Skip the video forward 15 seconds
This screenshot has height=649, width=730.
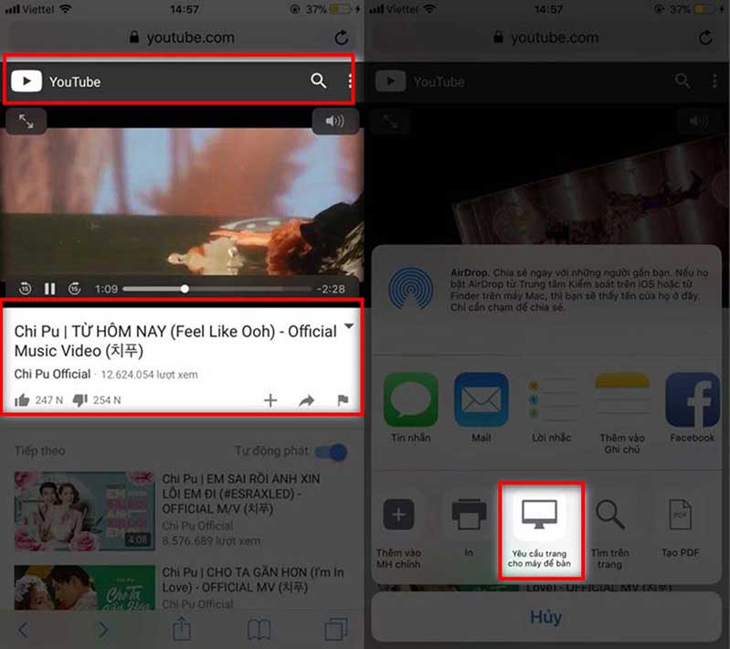75,289
